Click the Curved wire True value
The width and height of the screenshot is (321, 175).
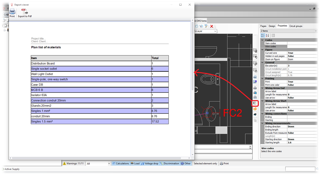tap(302, 53)
